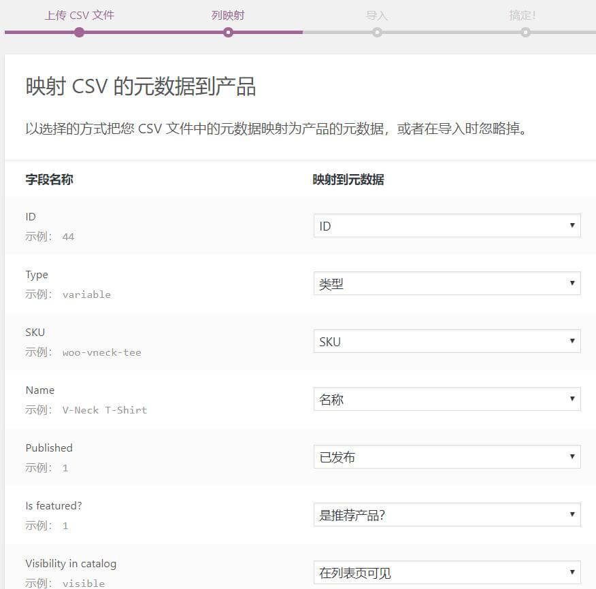Viewport: 596px width, 589px height.
Task: Click the 上传 CSV 文件 step circle marker
Action: click(79, 32)
